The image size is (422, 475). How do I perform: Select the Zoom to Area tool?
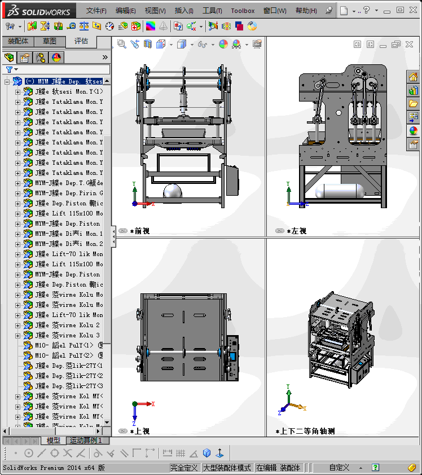tap(121, 44)
